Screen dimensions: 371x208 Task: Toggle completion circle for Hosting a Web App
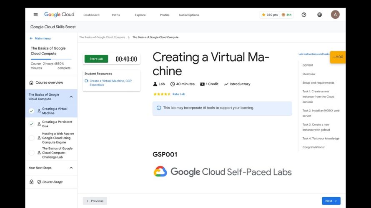pyautogui.click(x=31, y=138)
